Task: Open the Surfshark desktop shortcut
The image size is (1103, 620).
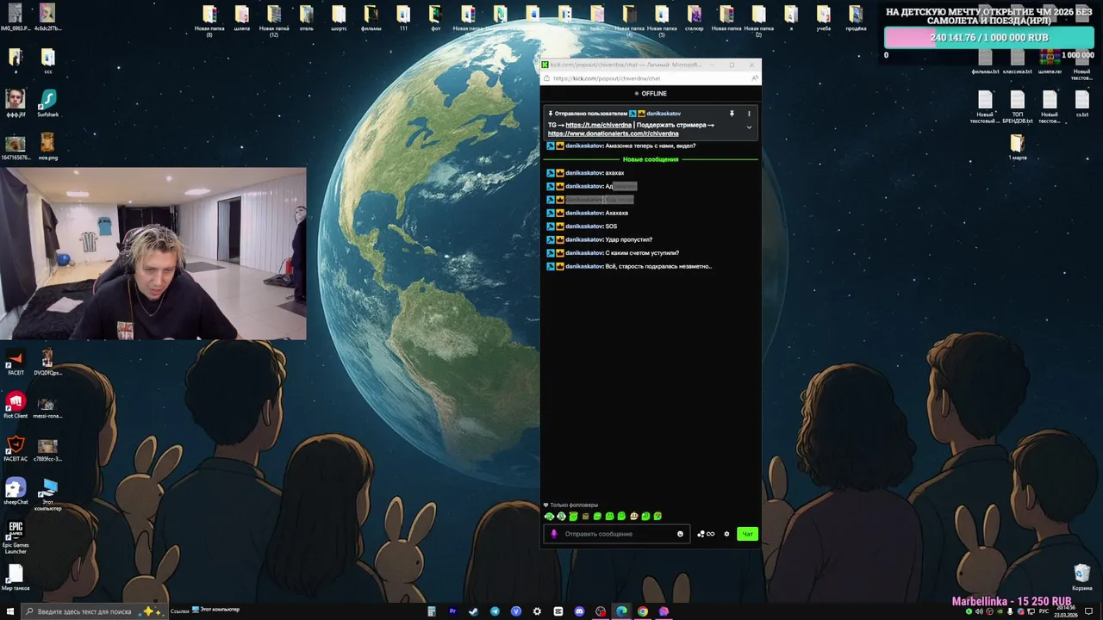Action: pos(47,104)
